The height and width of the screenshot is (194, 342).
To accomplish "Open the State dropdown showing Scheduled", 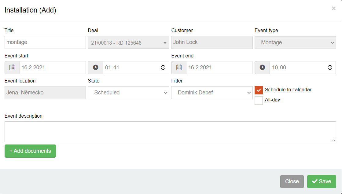I will click(128, 93).
